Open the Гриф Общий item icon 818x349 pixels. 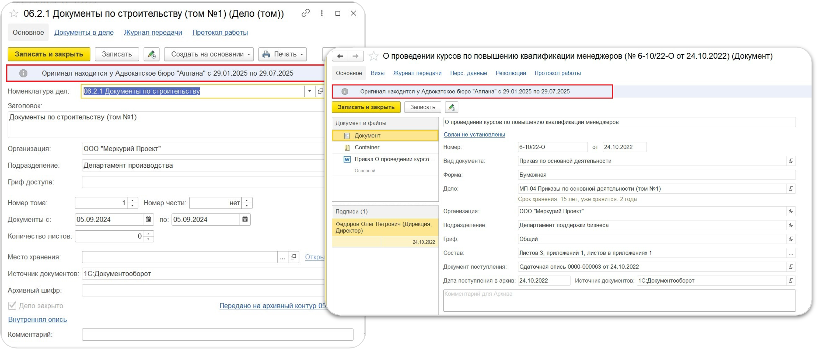(791, 239)
